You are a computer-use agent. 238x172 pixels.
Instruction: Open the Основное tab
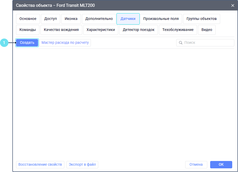click(x=28, y=19)
